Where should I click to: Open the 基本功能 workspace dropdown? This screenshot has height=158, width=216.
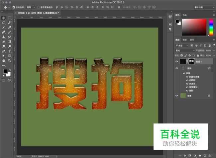click(x=204, y=7)
